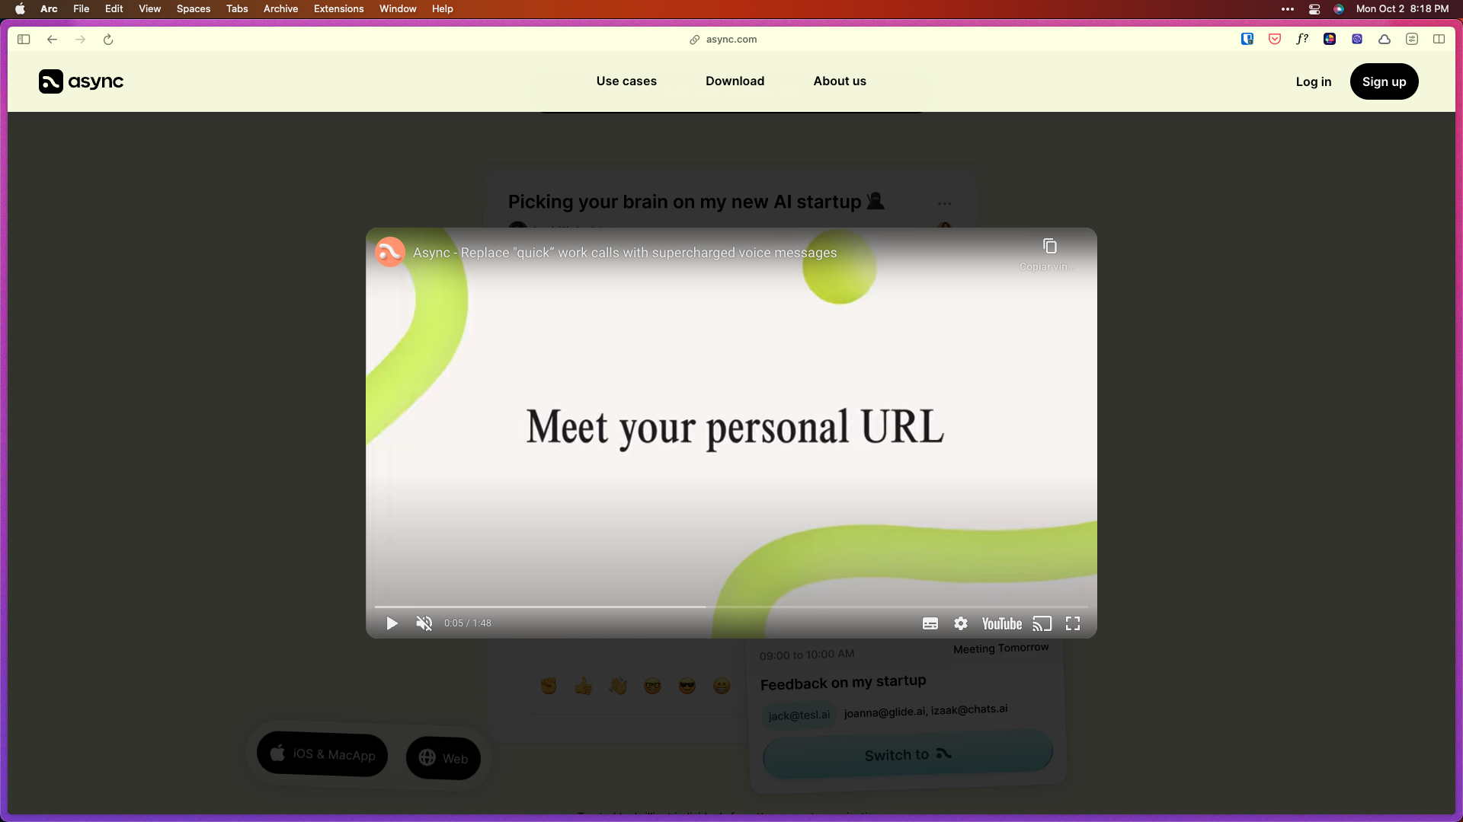This screenshot has width=1463, height=822.
Task: Click the captions/subtitles icon in player
Action: coord(930,623)
